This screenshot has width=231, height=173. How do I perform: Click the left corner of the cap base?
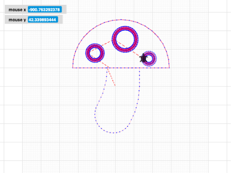[73, 68]
